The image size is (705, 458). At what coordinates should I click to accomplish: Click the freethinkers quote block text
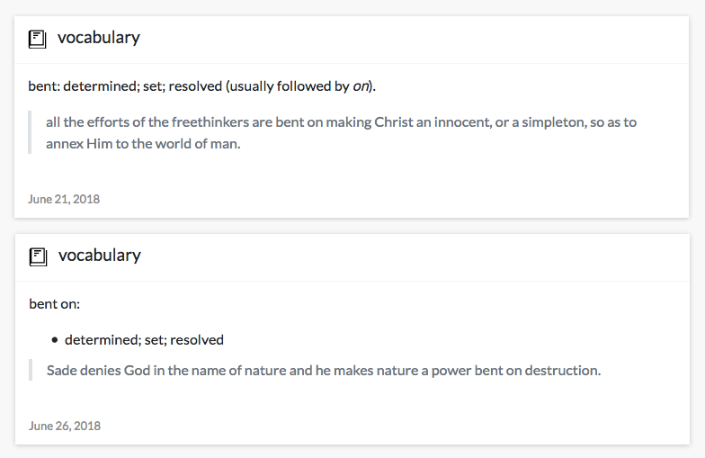[341, 133]
